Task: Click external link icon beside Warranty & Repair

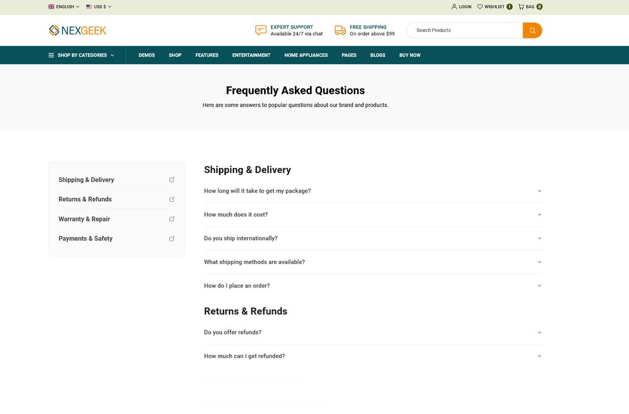Action: pos(172,219)
